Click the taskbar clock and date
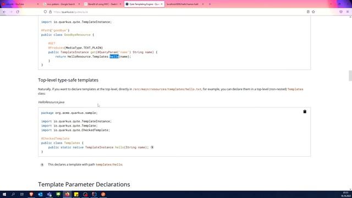Viewport: 352px width, 198px height. pyautogui.click(x=345, y=194)
